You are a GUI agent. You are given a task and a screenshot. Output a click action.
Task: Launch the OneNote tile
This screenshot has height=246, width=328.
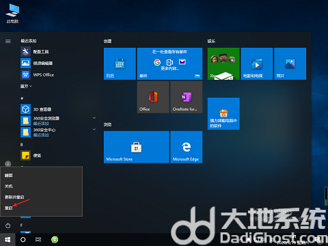click(187, 97)
